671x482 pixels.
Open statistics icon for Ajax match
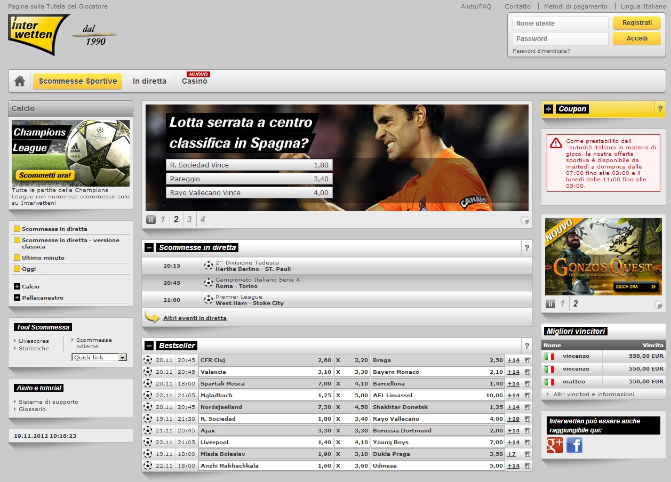[528, 431]
